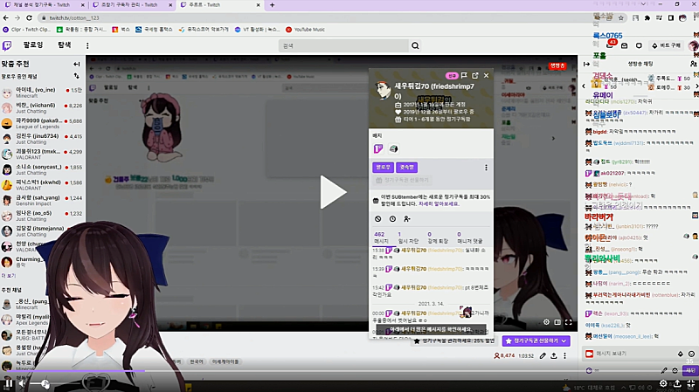Click the share icon next to the pencil
The width and height of the screenshot is (699, 392).
point(554,356)
